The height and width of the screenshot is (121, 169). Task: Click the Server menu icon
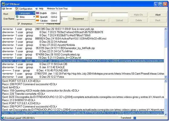[x=3, y=8]
